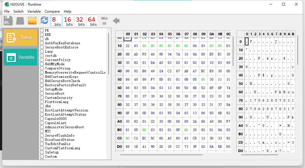
Task: Select hex cell F0 in row 20
Action: tap(144, 54)
